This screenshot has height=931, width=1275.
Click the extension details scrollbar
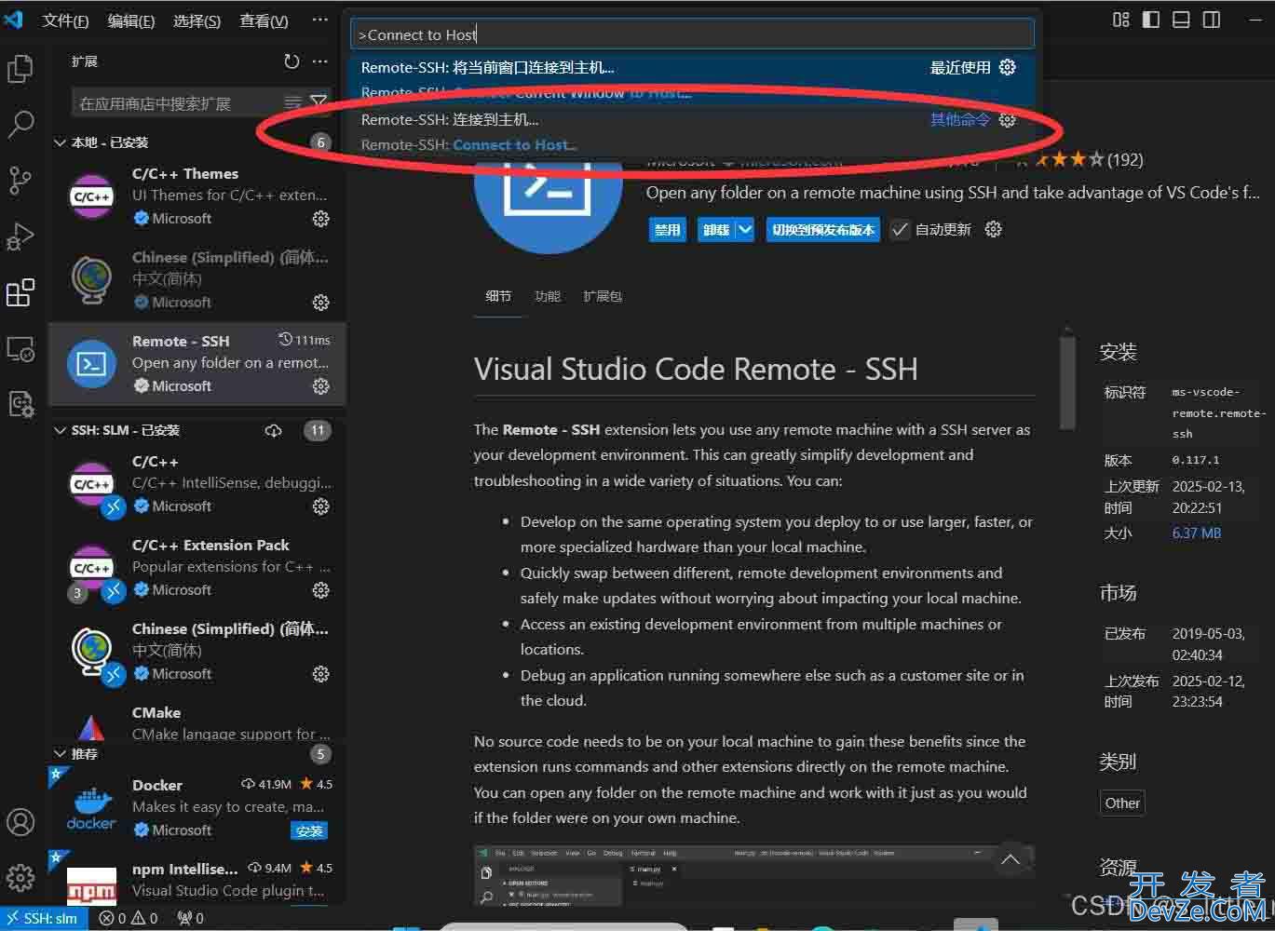(x=1067, y=382)
